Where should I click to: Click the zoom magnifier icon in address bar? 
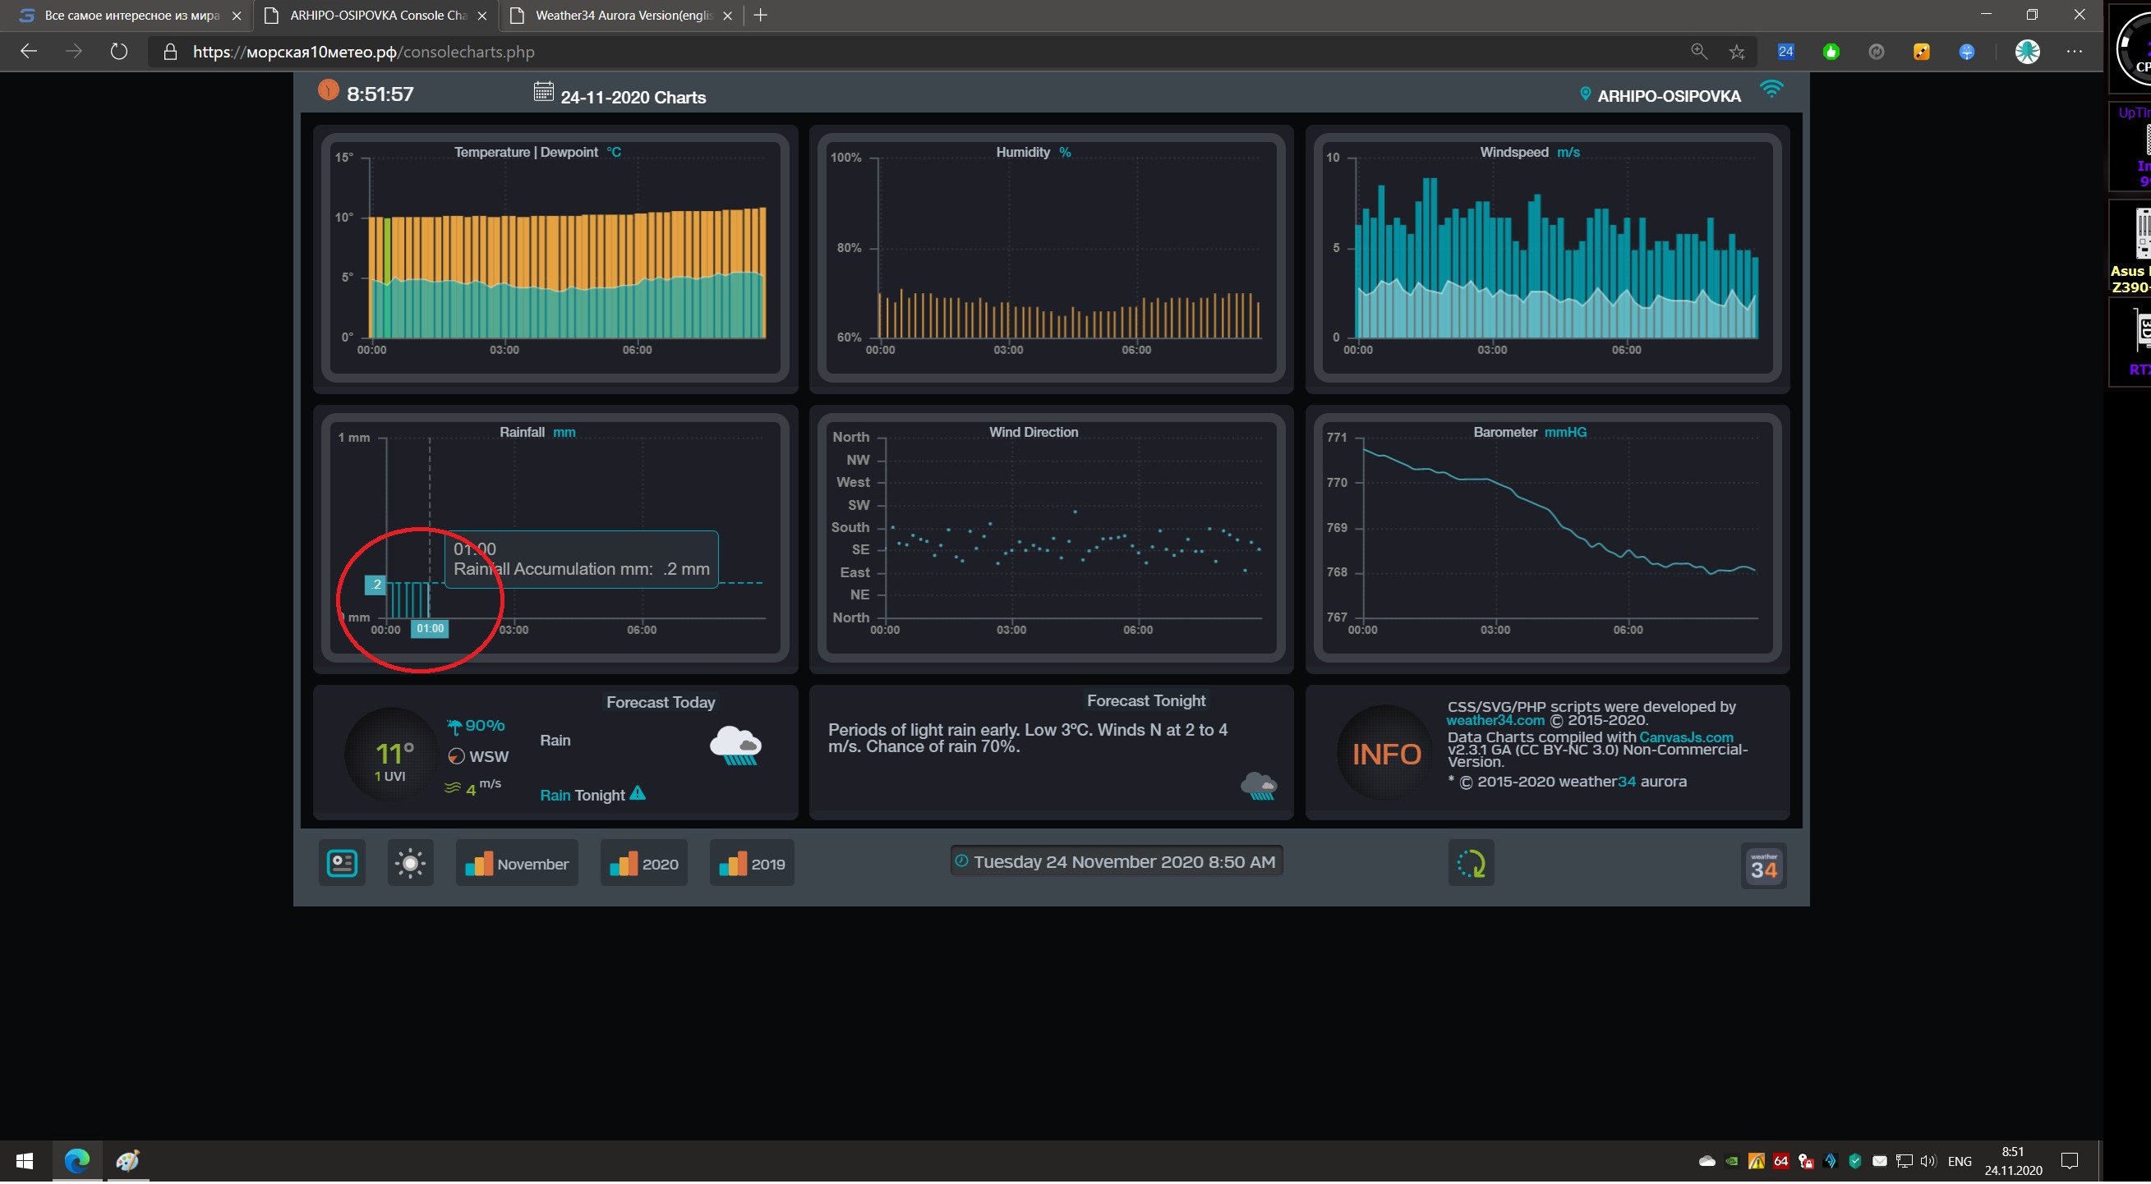point(1699,52)
